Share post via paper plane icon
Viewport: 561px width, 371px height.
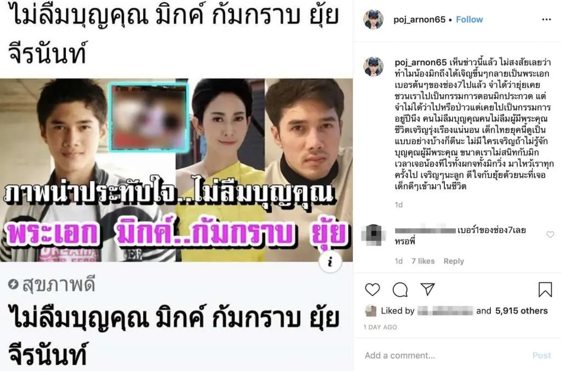[427, 289]
